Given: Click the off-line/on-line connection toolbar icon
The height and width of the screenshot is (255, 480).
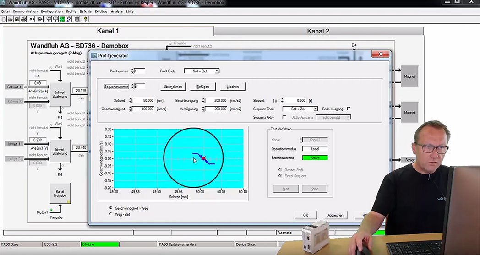Looking at the screenshot, I should click(x=32, y=19).
